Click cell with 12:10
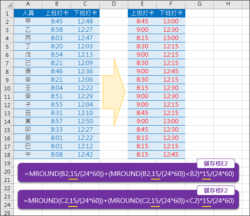250x216 pixels. (85, 113)
